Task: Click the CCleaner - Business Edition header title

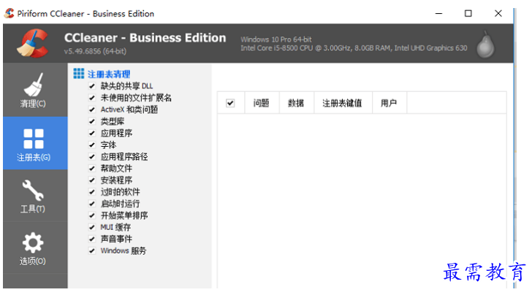Action: click(145, 38)
